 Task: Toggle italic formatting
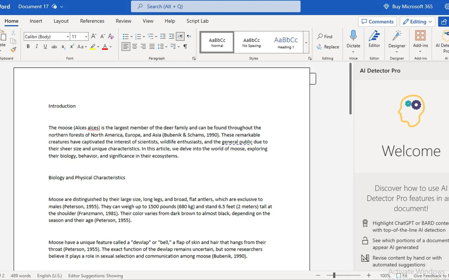click(36, 46)
